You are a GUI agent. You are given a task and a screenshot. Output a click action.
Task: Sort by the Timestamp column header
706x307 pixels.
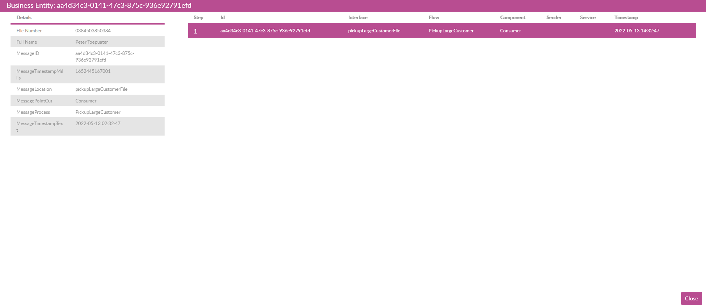click(x=626, y=18)
